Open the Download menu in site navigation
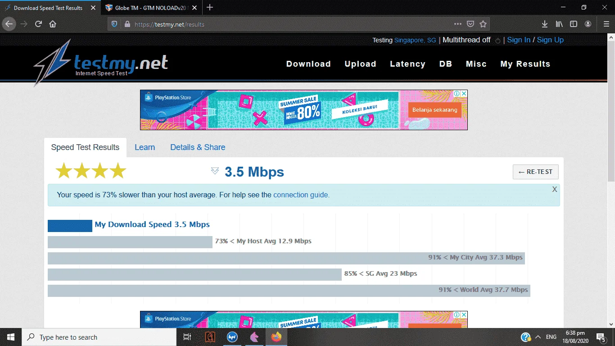The width and height of the screenshot is (615, 346). point(308,64)
